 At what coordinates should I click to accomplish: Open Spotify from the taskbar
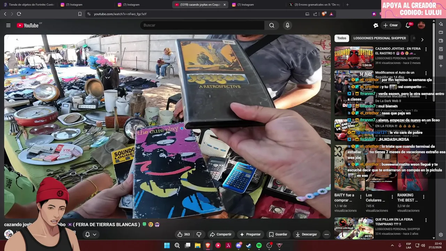click(259, 245)
